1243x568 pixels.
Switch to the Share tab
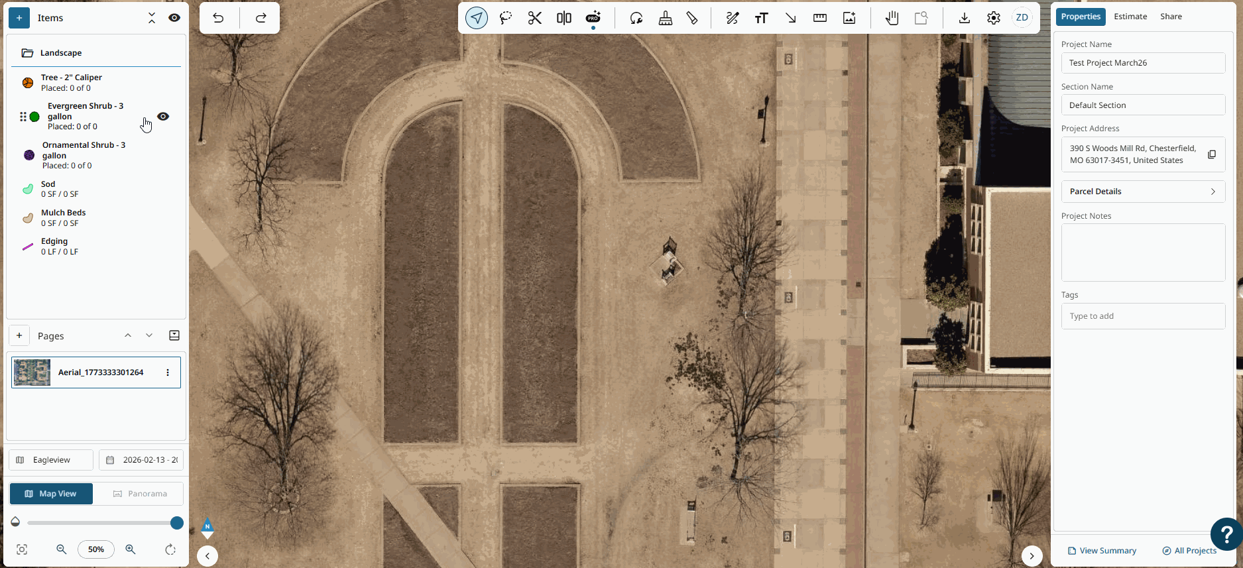[x=1171, y=17]
